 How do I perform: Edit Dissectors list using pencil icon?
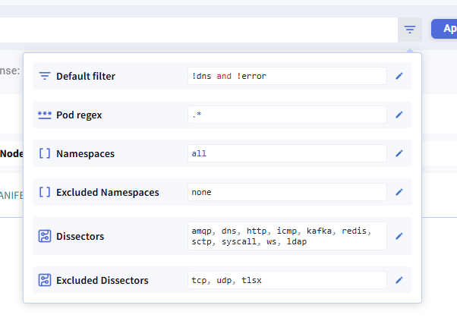399,236
